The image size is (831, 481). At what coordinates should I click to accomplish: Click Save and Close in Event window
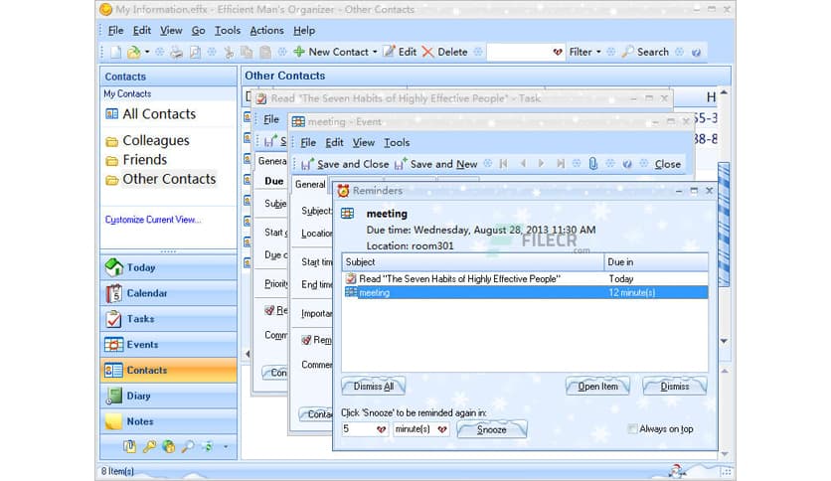[344, 164]
